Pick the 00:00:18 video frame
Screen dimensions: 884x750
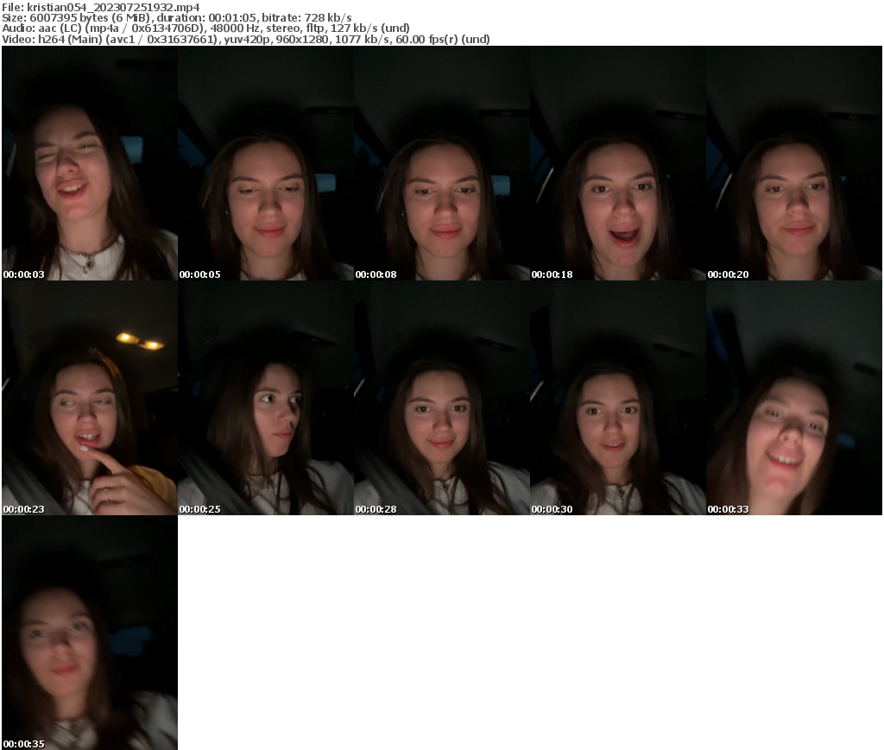click(x=617, y=163)
